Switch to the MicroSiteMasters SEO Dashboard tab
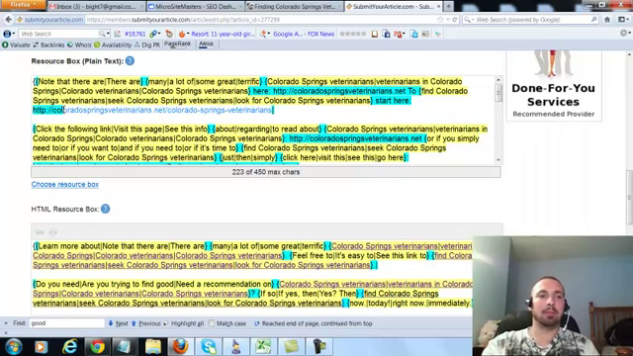 coord(193,7)
